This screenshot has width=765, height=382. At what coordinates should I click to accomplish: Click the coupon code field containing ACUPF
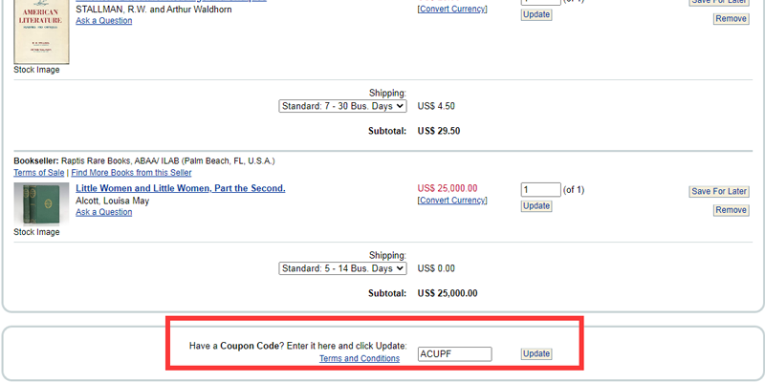pos(454,353)
